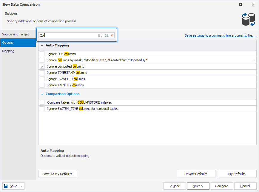The image size is (259, 192).
Task: Restore Devart Defaults
Action: [x=196, y=174]
